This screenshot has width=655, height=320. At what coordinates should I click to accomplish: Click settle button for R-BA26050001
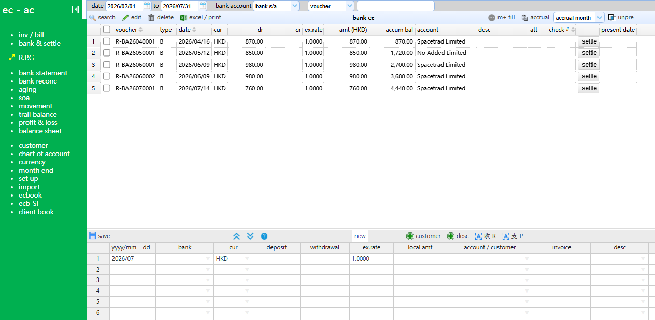589,53
